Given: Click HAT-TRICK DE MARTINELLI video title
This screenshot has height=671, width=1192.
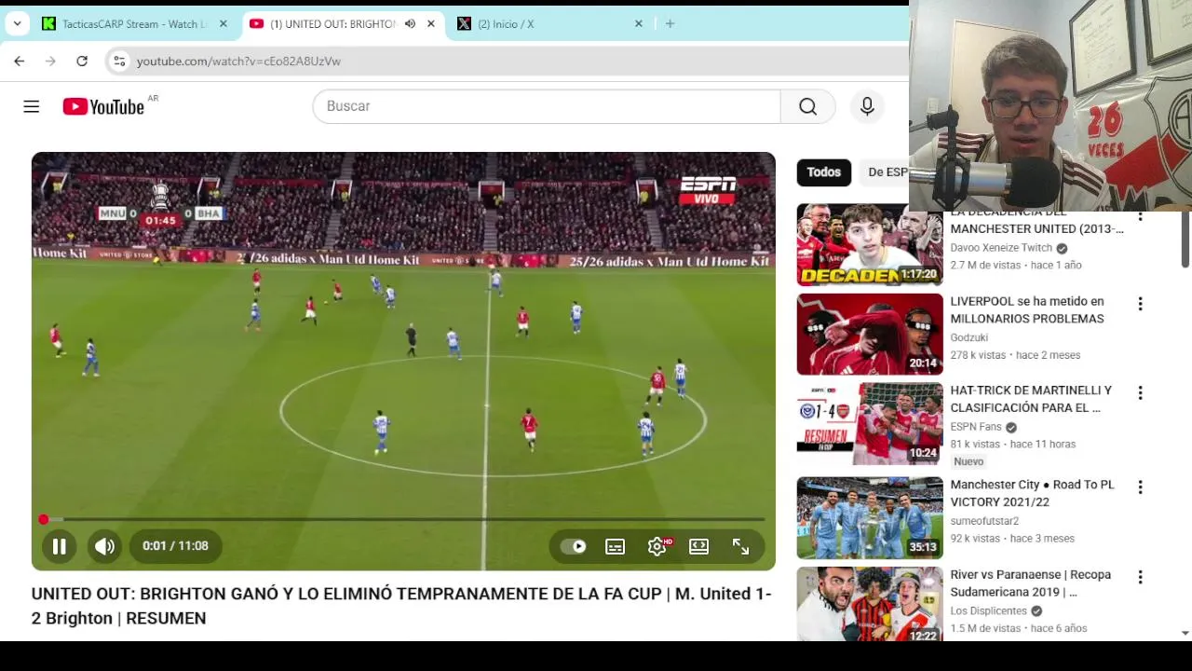Looking at the screenshot, I should pyautogui.click(x=1031, y=399).
